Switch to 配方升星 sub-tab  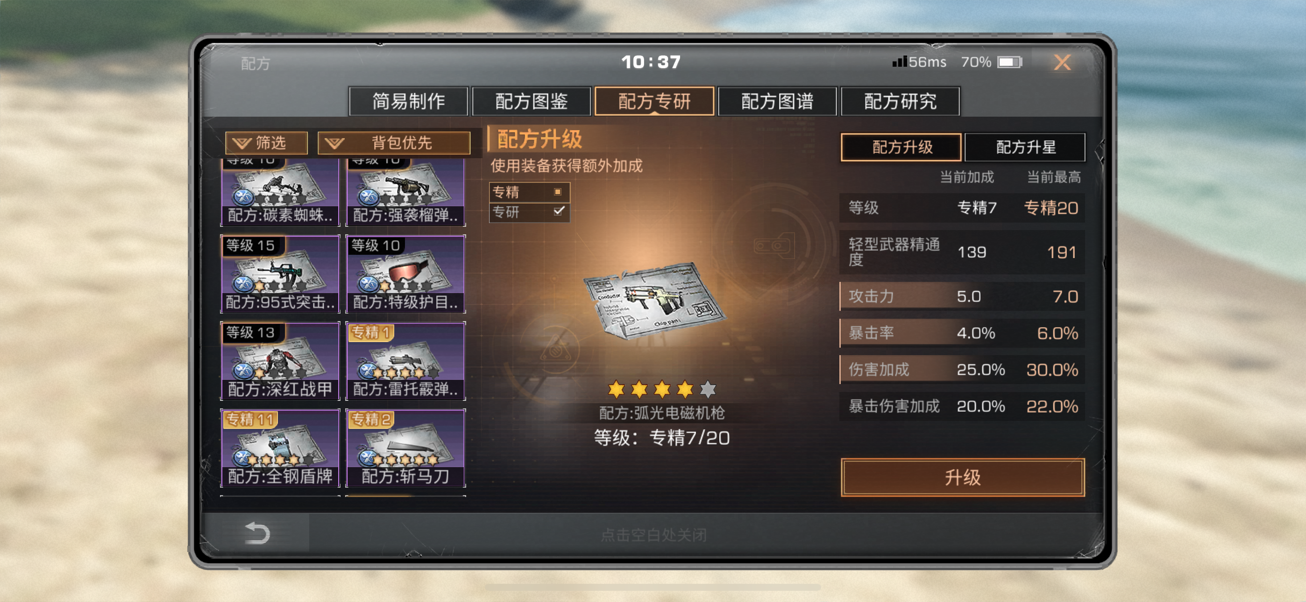click(1025, 147)
